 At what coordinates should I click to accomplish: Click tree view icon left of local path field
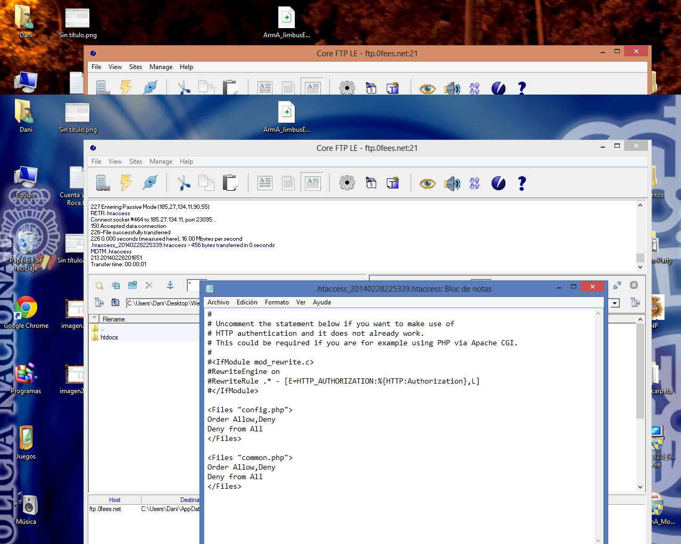pyautogui.click(x=99, y=303)
